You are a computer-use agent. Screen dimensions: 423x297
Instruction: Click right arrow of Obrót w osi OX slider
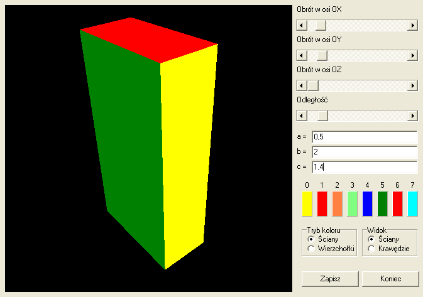coord(413,25)
